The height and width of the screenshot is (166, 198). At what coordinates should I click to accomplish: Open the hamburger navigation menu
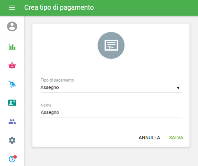(12, 7)
